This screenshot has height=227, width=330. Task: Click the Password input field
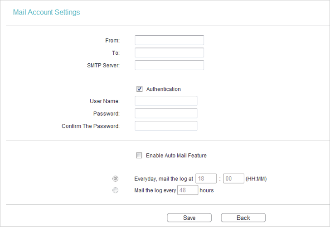(166, 113)
